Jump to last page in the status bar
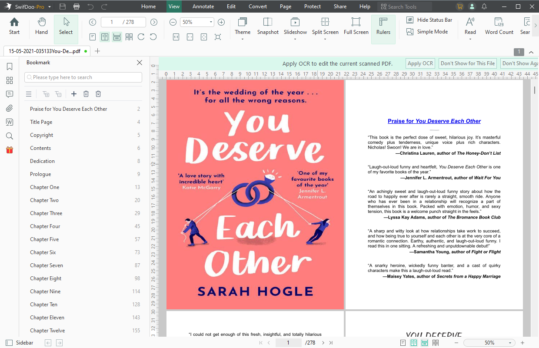This screenshot has height=348, width=539. coord(331,343)
